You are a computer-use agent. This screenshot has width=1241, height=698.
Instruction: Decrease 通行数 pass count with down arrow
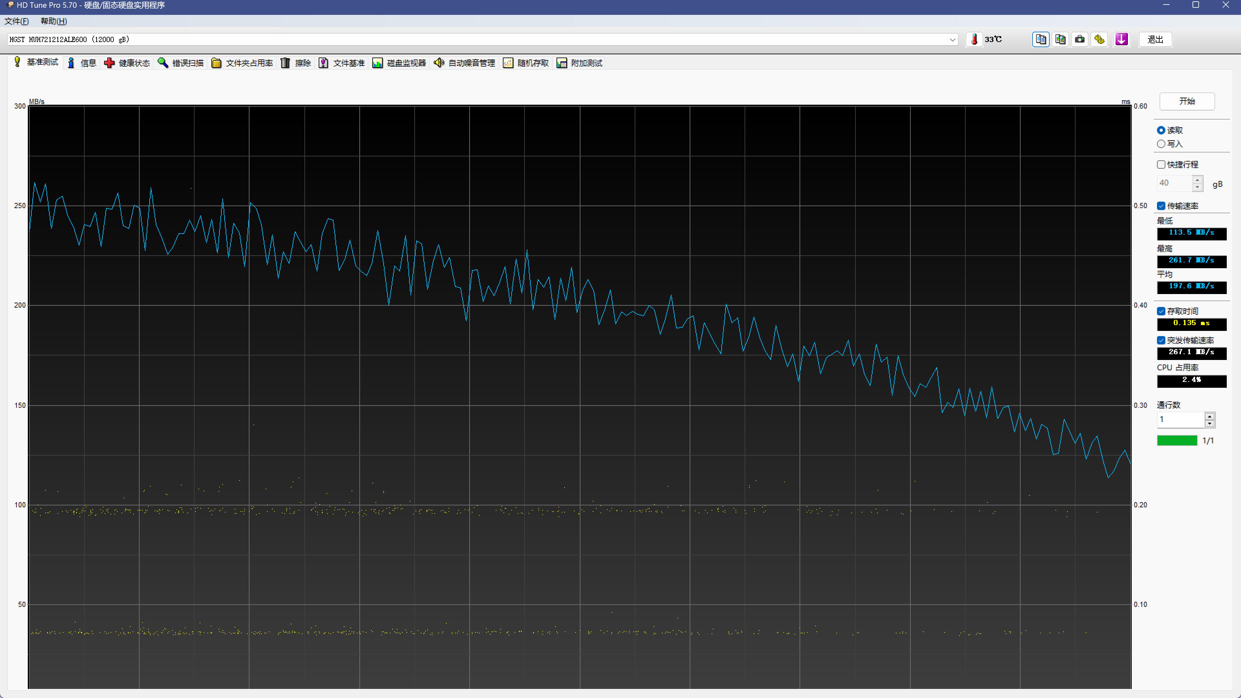point(1209,423)
